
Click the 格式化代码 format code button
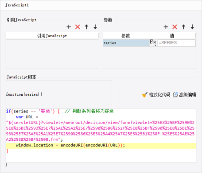click(156, 94)
